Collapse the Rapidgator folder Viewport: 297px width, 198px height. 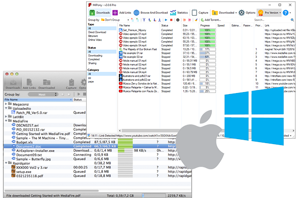6,163
